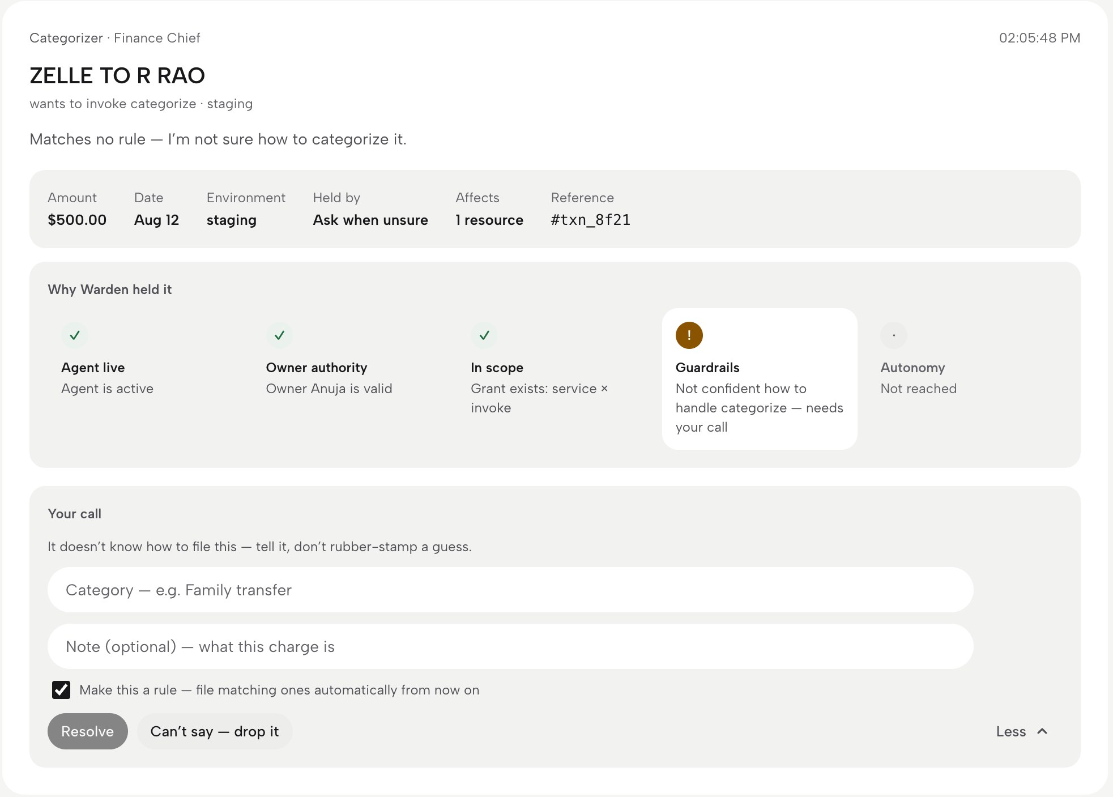
Task: Click the Affects value 1 resource
Action: [489, 220]
